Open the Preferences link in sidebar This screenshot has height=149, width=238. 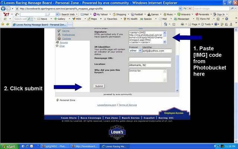coord(68,35)
